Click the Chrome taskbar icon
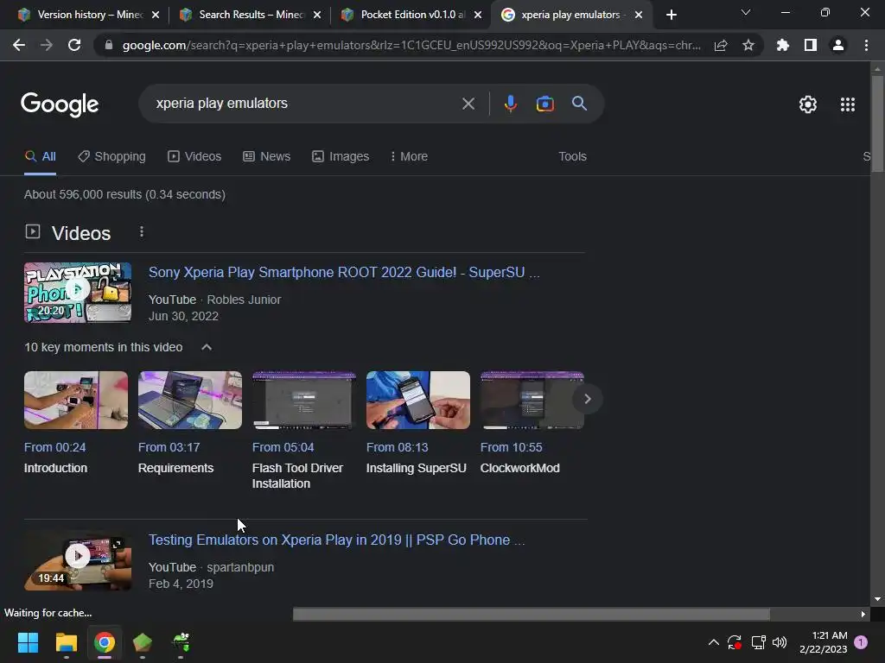Image resolution: width=885 pixels, height=663 pixels. [105, 642]
